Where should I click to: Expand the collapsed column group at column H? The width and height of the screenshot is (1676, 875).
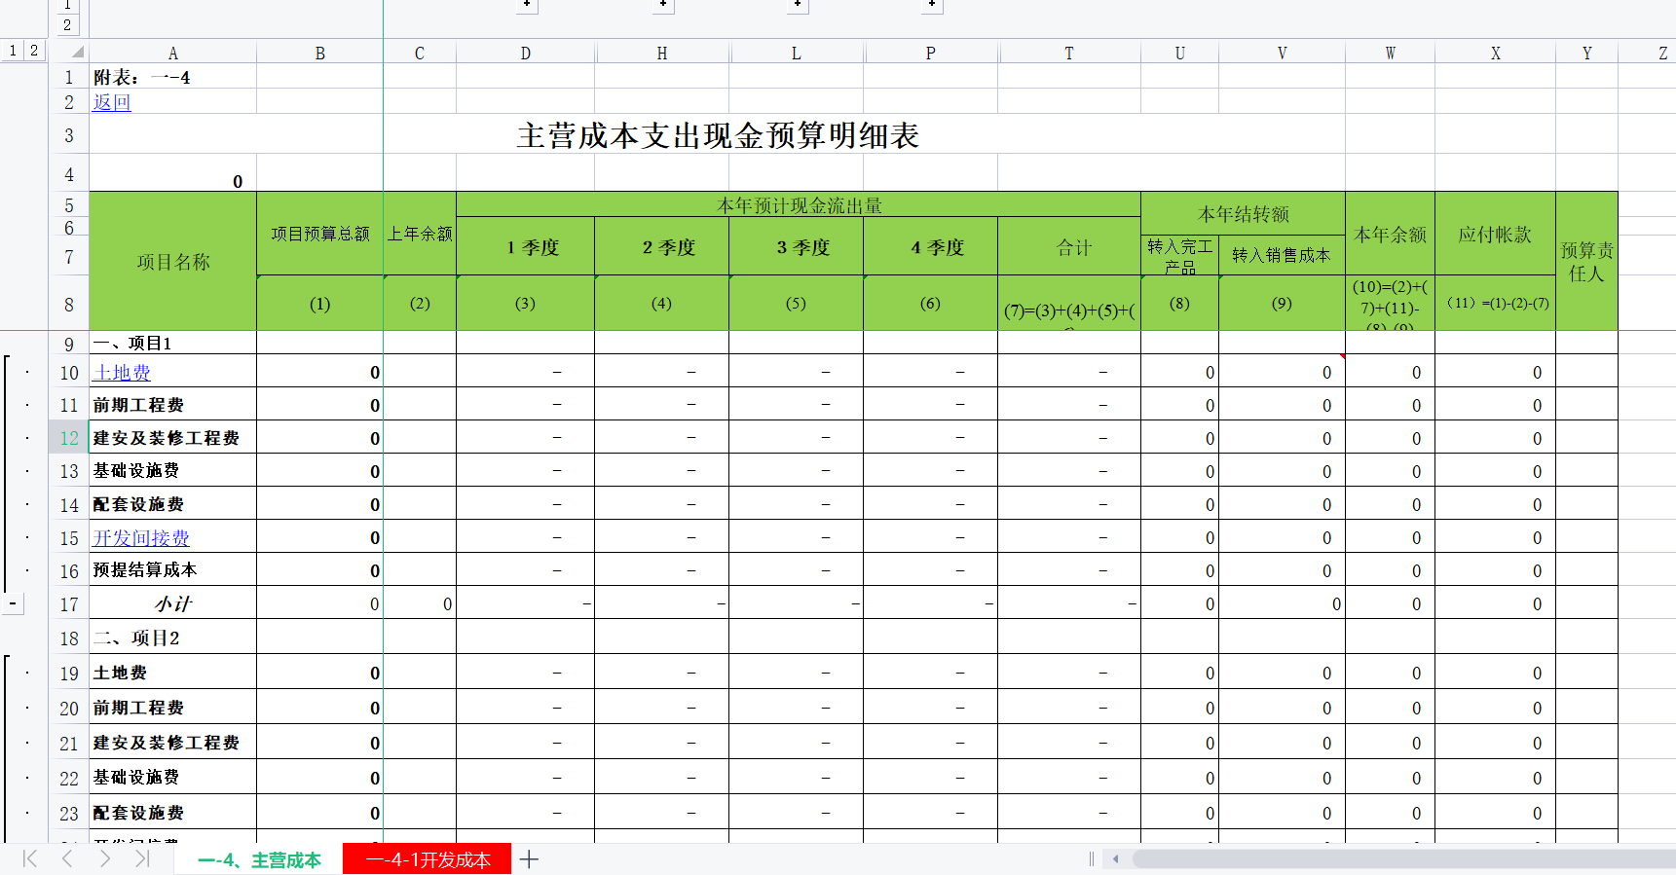pyautogui.click(x=663, y=5)
